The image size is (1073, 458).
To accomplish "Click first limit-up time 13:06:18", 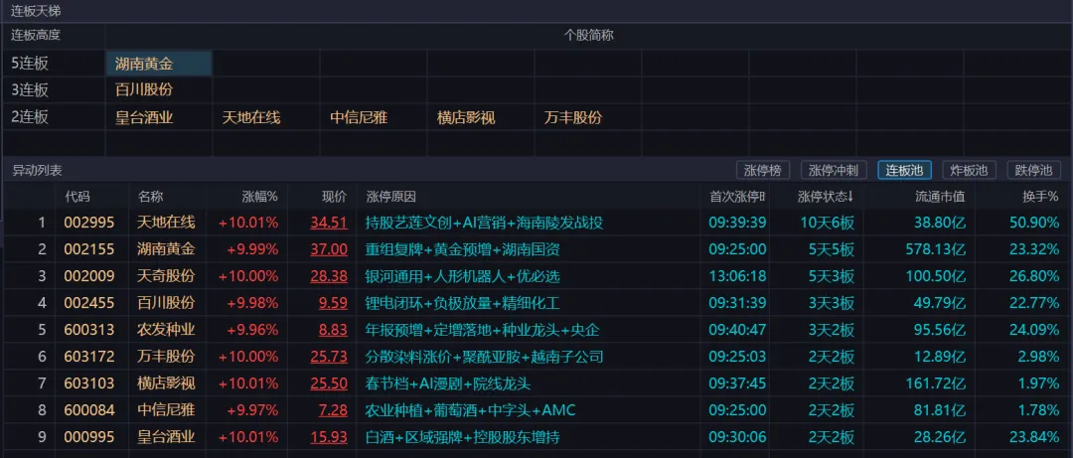I will pyautogui.click(x=737, y=276).
